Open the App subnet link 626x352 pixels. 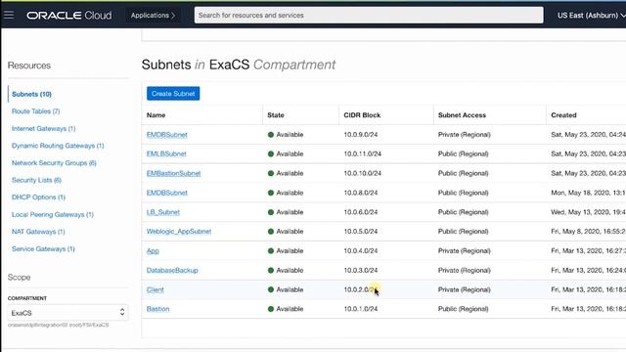tap(153, 251)
